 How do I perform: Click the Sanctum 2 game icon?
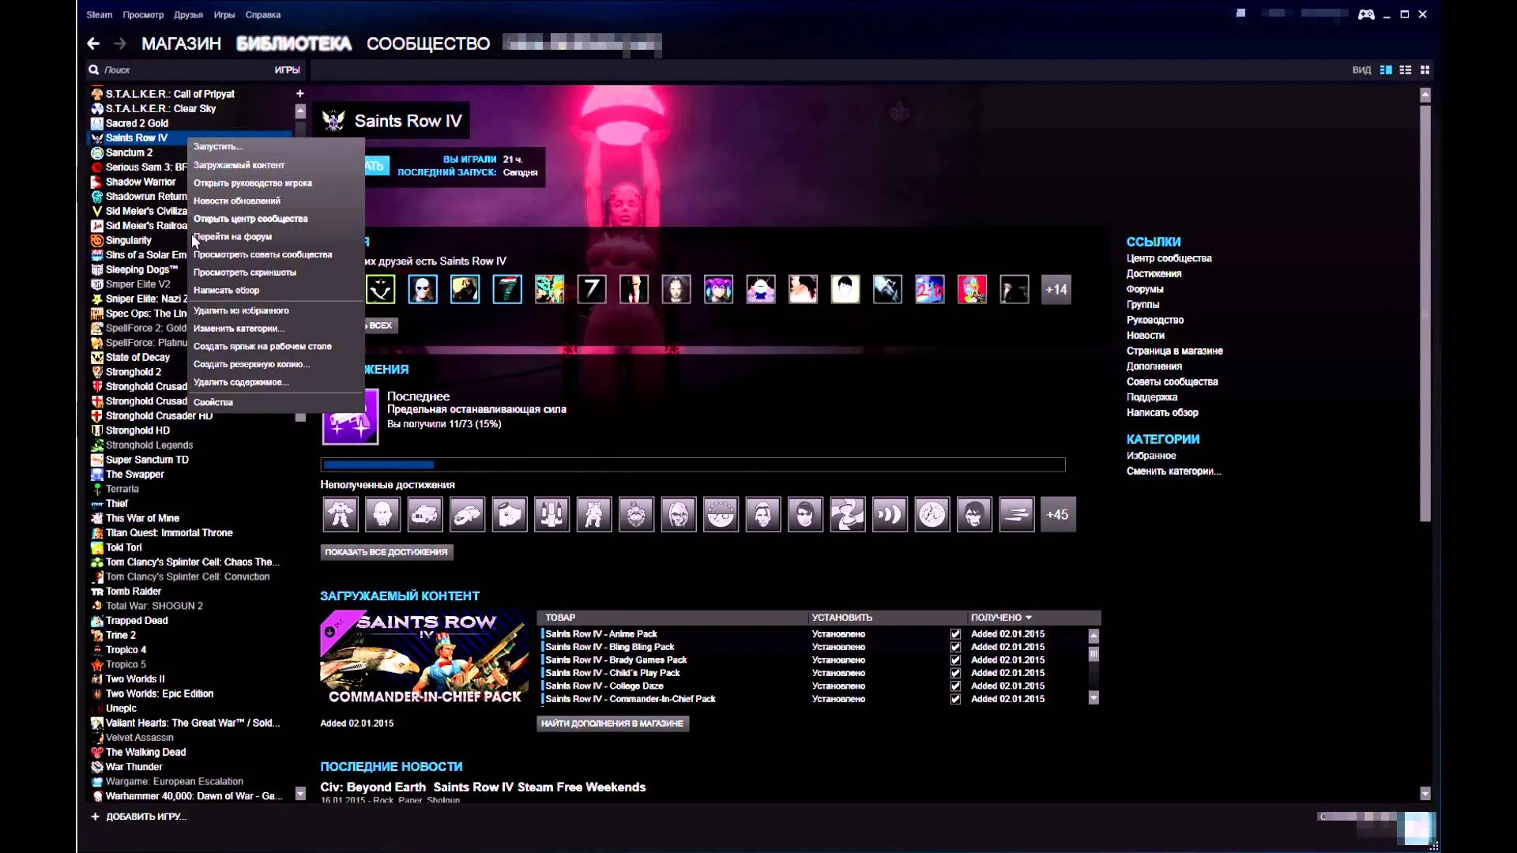tap(97, 152)
